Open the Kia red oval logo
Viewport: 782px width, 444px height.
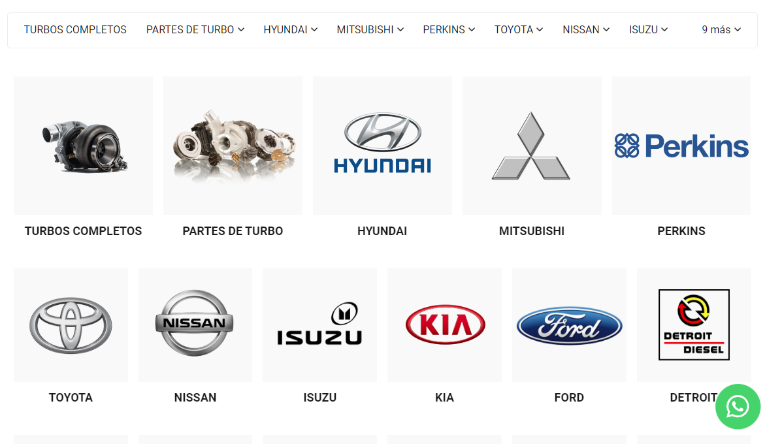(444, 325)
